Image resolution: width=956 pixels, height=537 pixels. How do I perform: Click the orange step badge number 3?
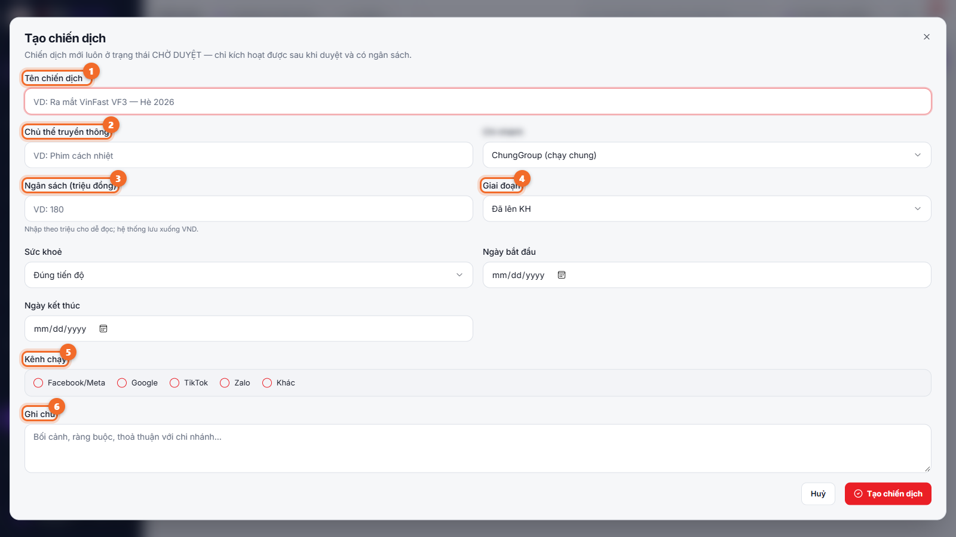click(118, 178)
